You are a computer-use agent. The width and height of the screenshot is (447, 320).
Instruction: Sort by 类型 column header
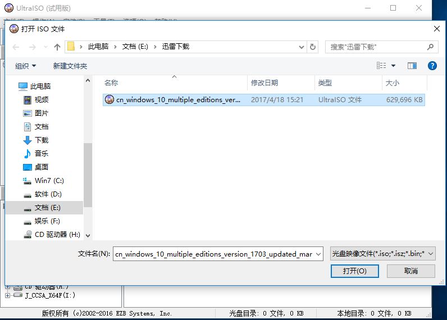(x=325, y=83)
